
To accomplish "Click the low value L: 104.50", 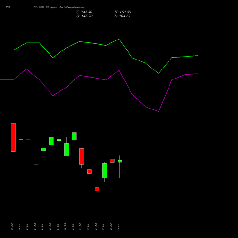I will click(x=122, y=16).
